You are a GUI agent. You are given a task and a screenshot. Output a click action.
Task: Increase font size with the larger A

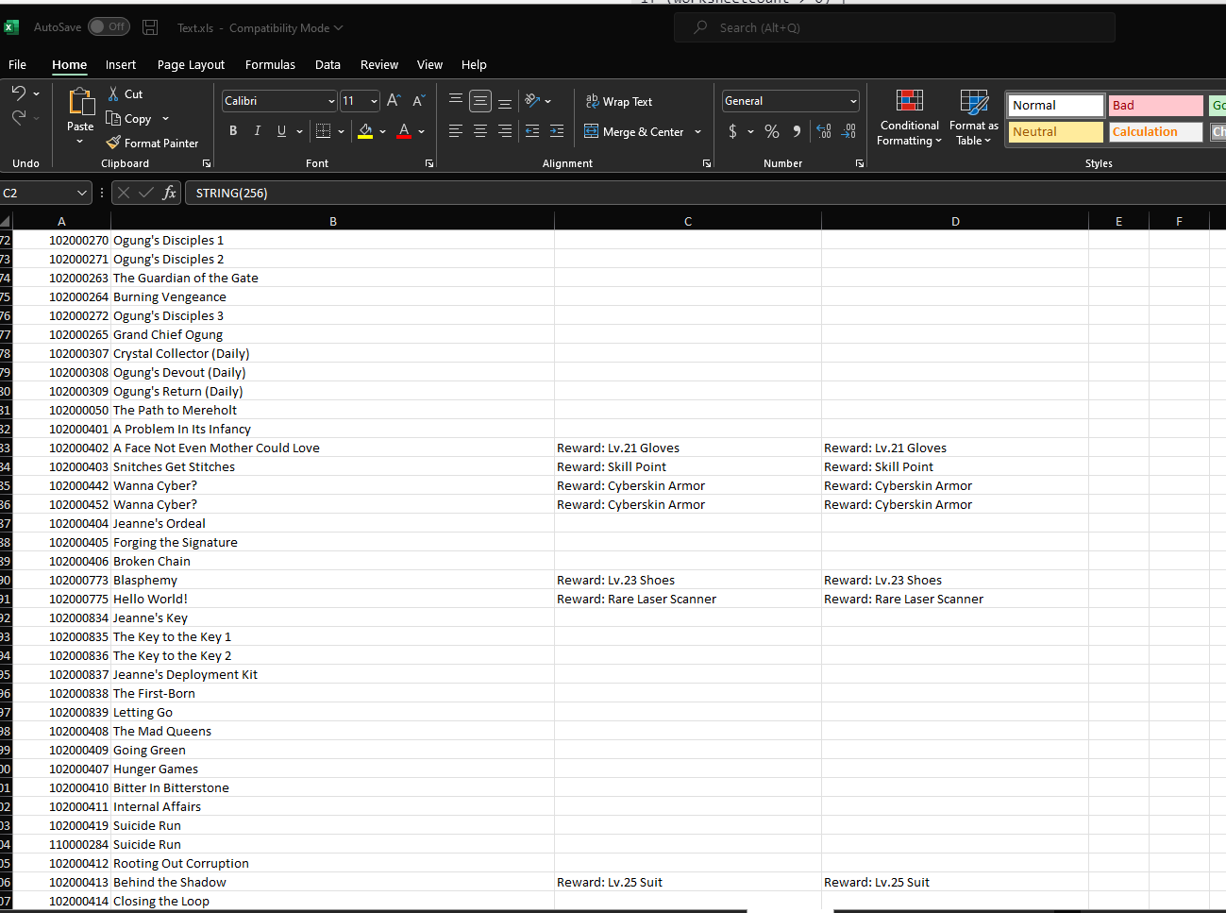[394, 101]
